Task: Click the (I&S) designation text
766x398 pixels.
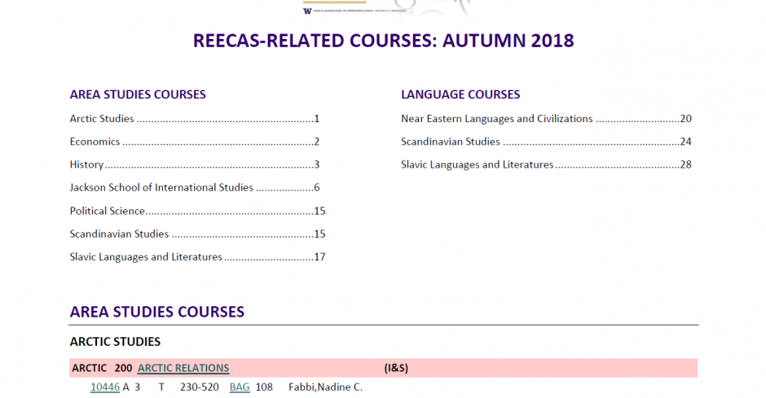Action: pos(396,368)
